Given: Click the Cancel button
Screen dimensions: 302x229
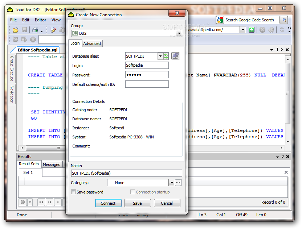Looking at the screenshot, I should (167, 203).
